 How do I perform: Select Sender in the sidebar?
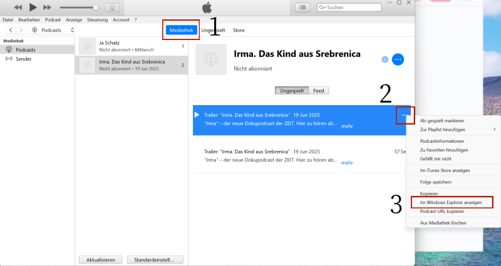click(x=37, y=59)
